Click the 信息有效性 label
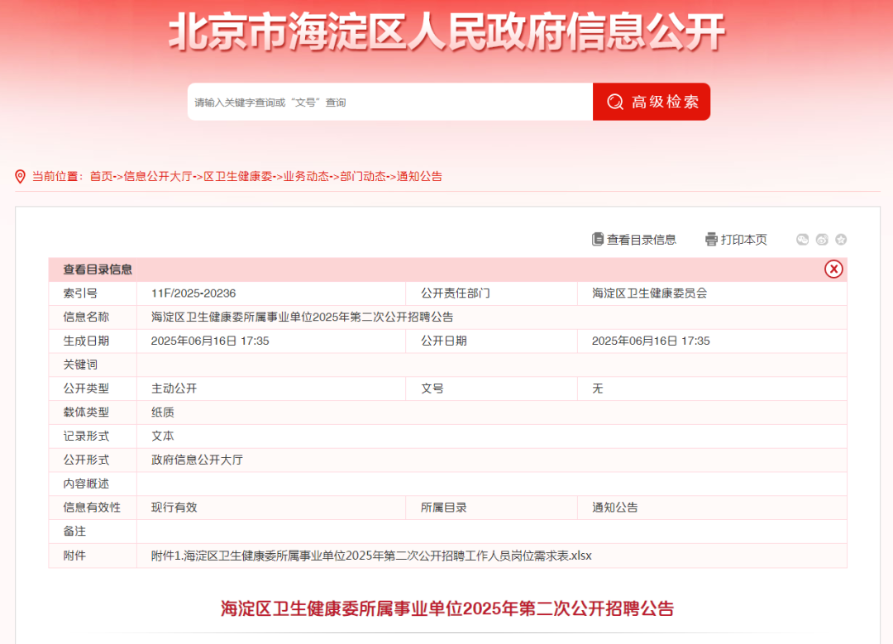Screen dimensions: 893x644 pos(92,508)
